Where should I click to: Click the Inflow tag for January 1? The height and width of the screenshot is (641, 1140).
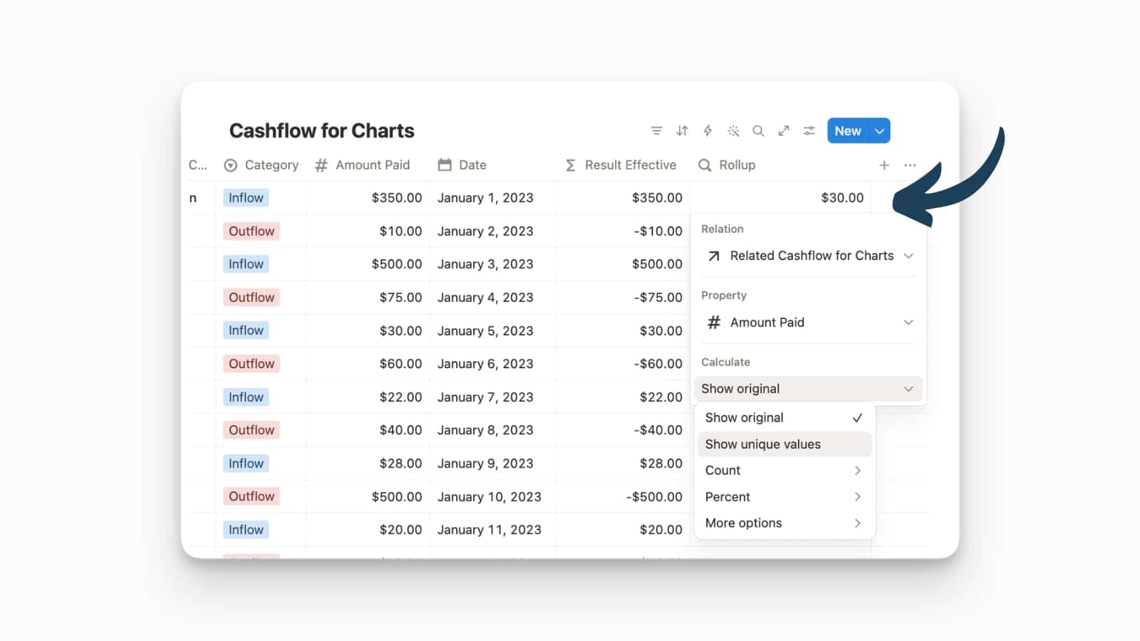pos(246,198)
